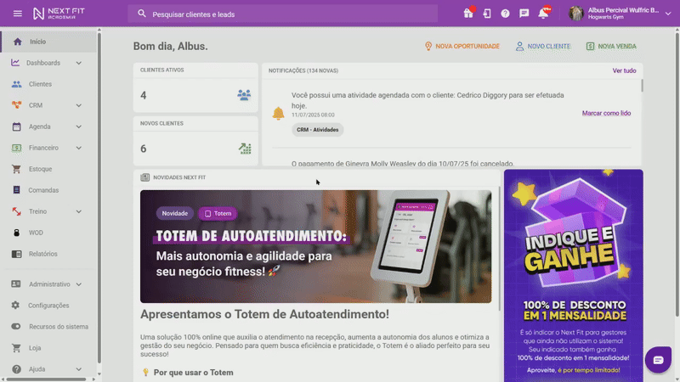Viewport: 680px width, 382px height.
Task: Open the chat messages icon in top bar
Action: coord(524,14)
